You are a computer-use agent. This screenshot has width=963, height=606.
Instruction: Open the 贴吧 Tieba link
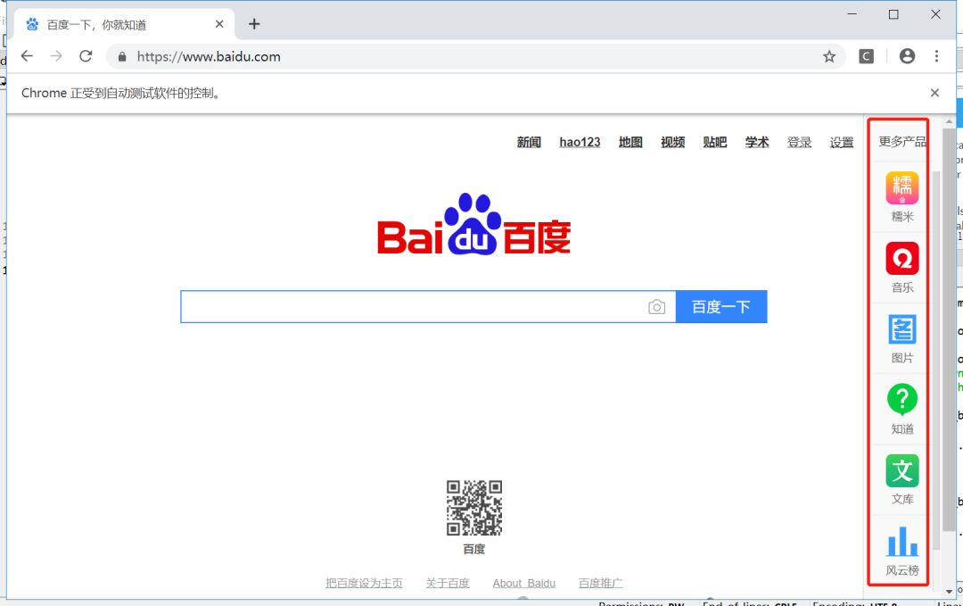715,142
